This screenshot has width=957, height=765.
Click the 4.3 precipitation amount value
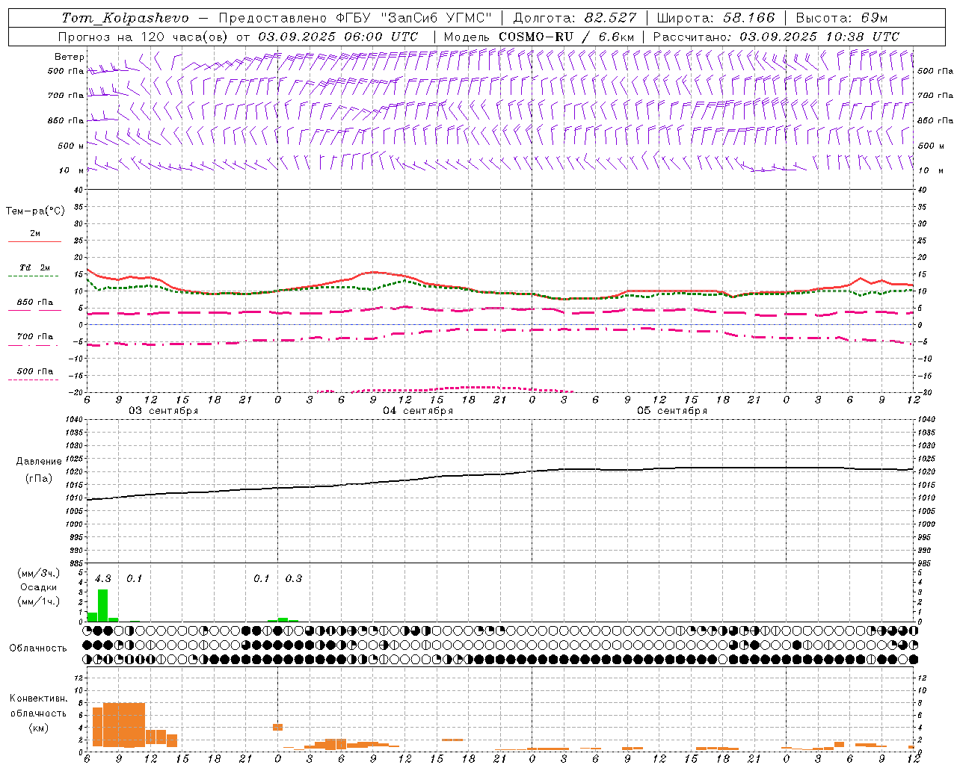pyautogui.click(x=102, y=578)
